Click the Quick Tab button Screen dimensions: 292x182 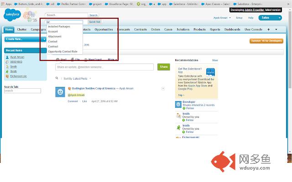[x=94, y=22]
